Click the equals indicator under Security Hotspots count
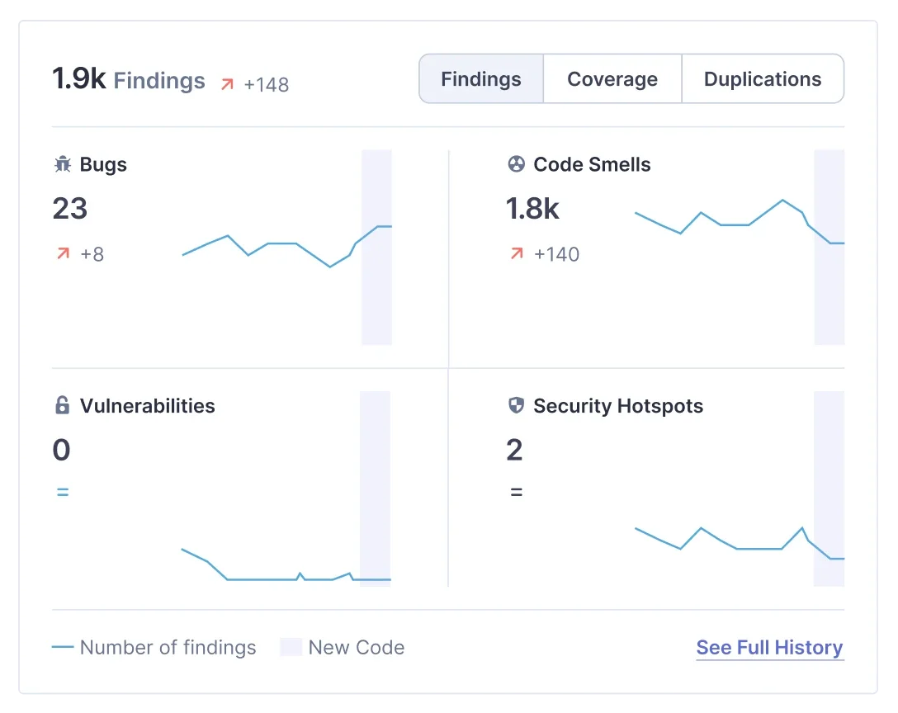The width and height of the screenshot is (898, 713). (515, 491)
